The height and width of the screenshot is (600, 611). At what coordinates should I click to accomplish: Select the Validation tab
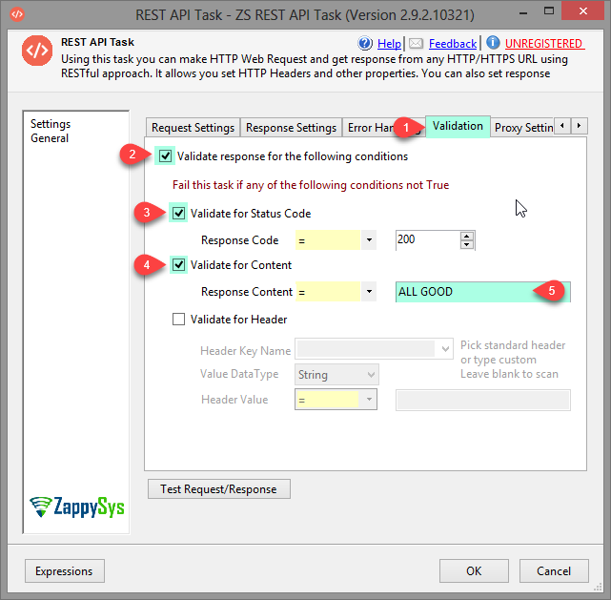tap(458, 126)
